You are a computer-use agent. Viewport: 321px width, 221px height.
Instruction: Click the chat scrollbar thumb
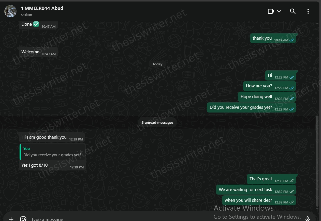tap(317, 161)
